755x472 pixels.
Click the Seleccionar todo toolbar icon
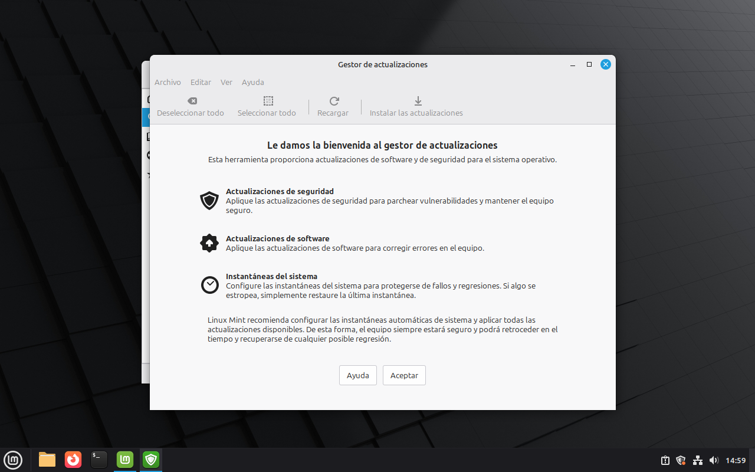click(x=268, y=101)
